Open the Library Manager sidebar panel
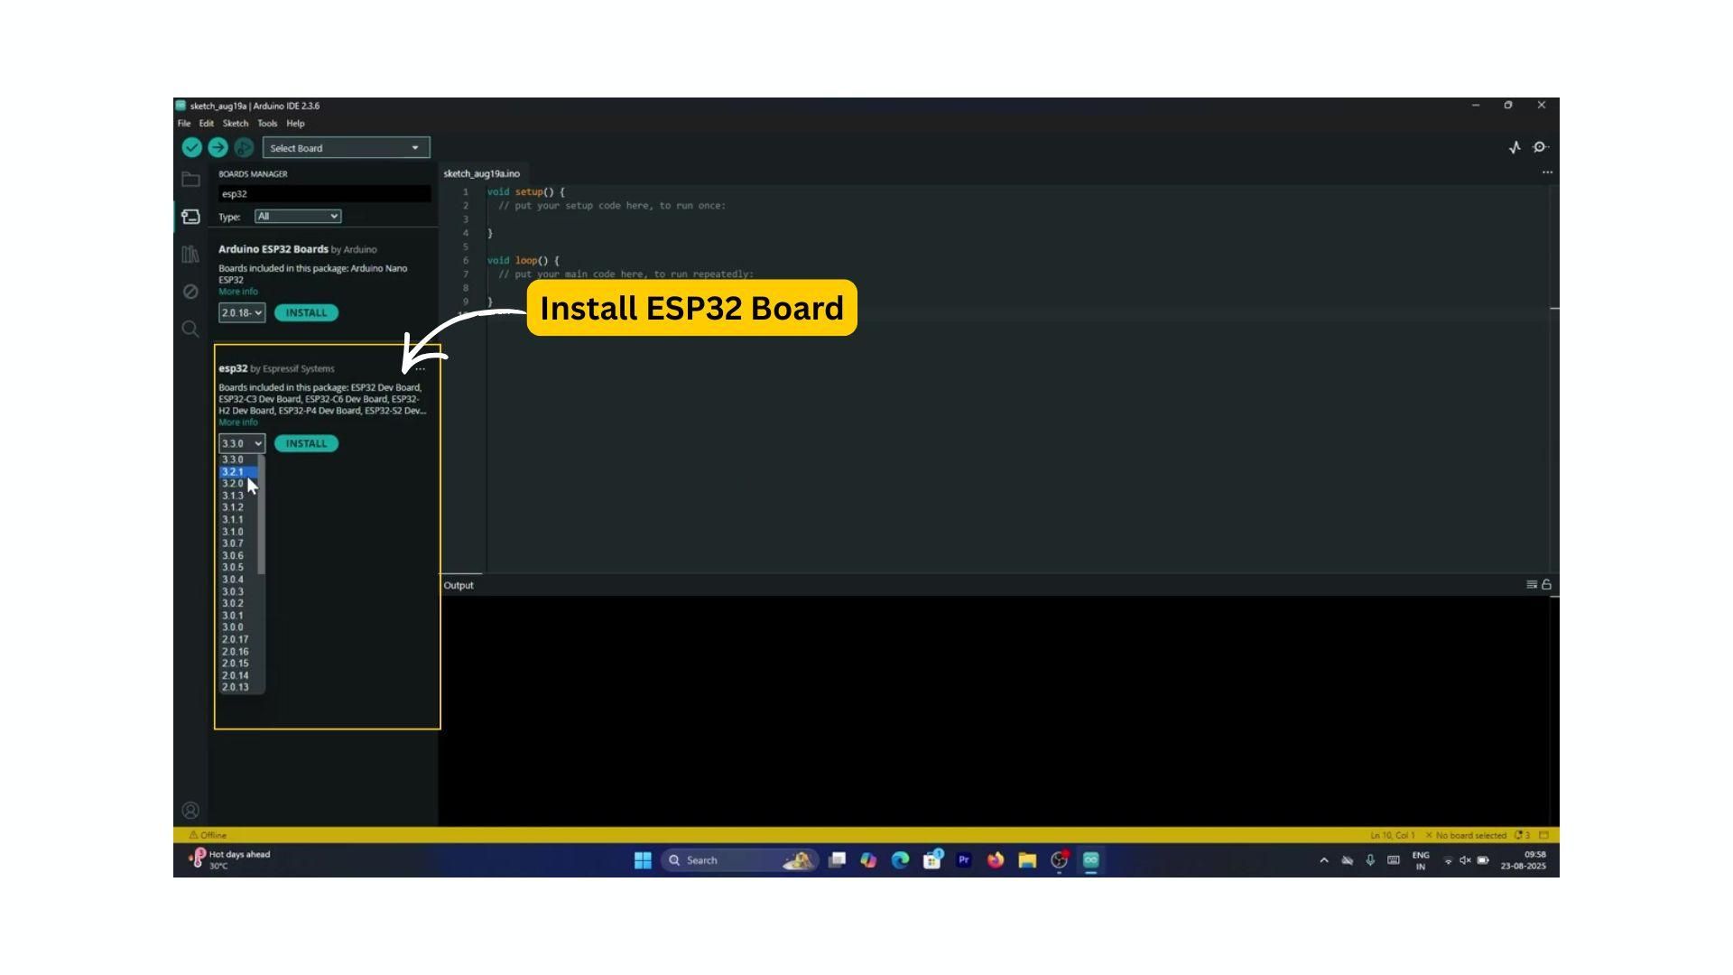 190,255
